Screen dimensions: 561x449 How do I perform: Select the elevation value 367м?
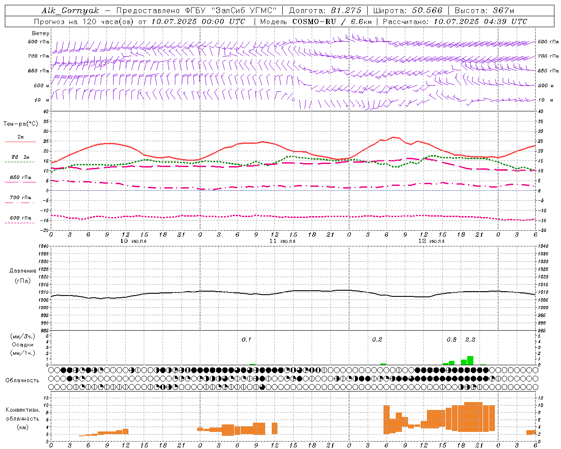pos(503,11)
